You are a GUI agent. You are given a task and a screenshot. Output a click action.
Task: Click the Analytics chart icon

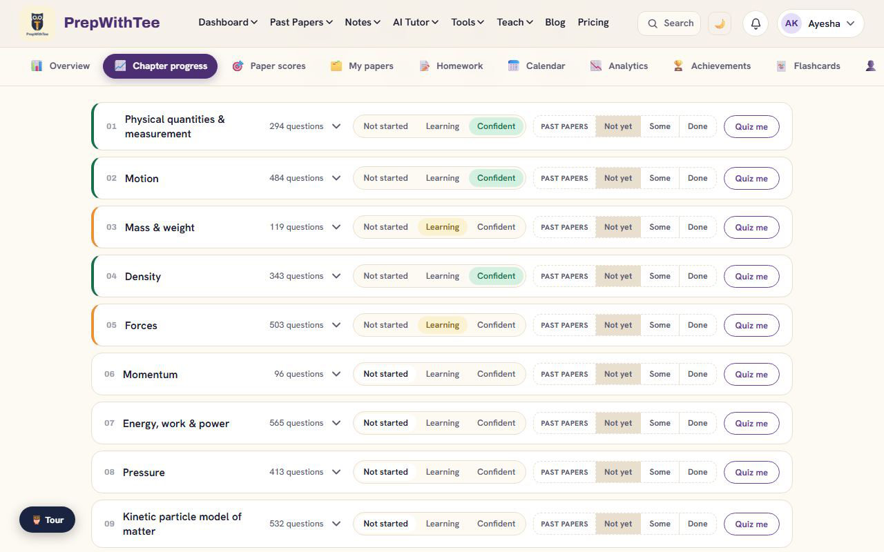pos(596,66)
